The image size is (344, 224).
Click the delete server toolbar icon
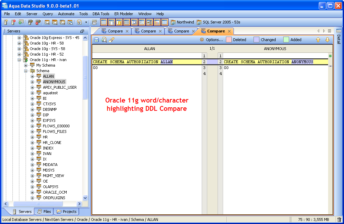click(13, 22)
